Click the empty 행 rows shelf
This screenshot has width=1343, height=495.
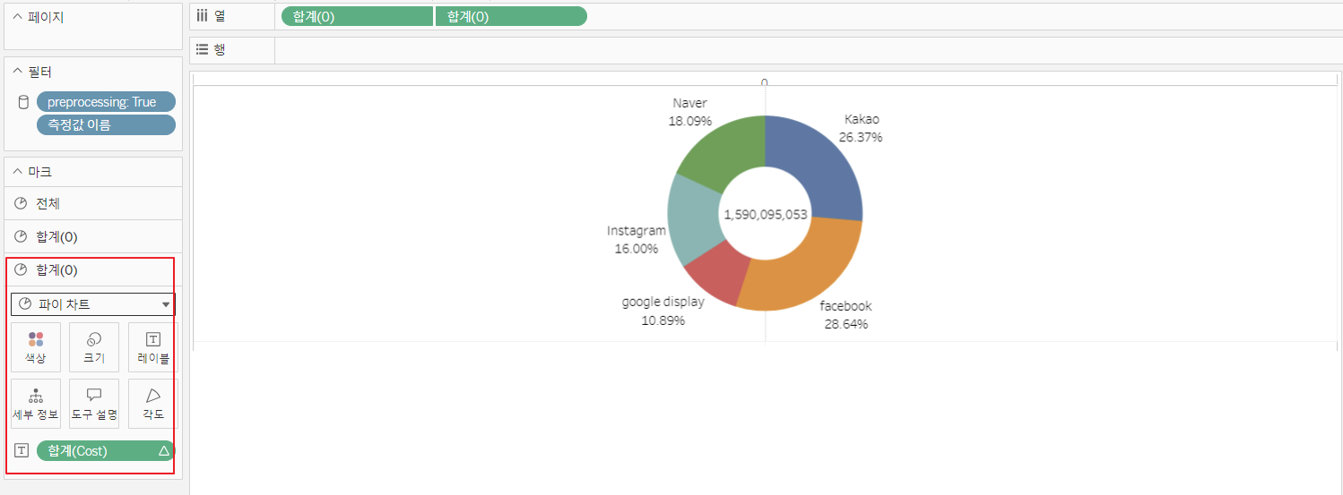[x=809, y=50]
